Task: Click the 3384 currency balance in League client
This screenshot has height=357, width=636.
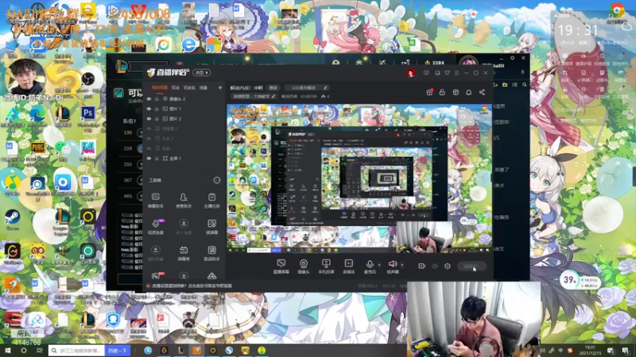Action: tap(434, 63)
